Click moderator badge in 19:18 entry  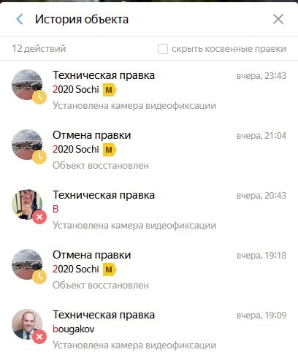point(110,270)
